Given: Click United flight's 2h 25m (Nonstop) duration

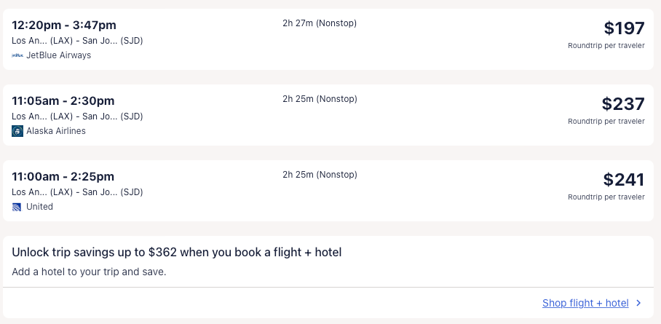Looking at the screenshot, I should tap(320, 175).
